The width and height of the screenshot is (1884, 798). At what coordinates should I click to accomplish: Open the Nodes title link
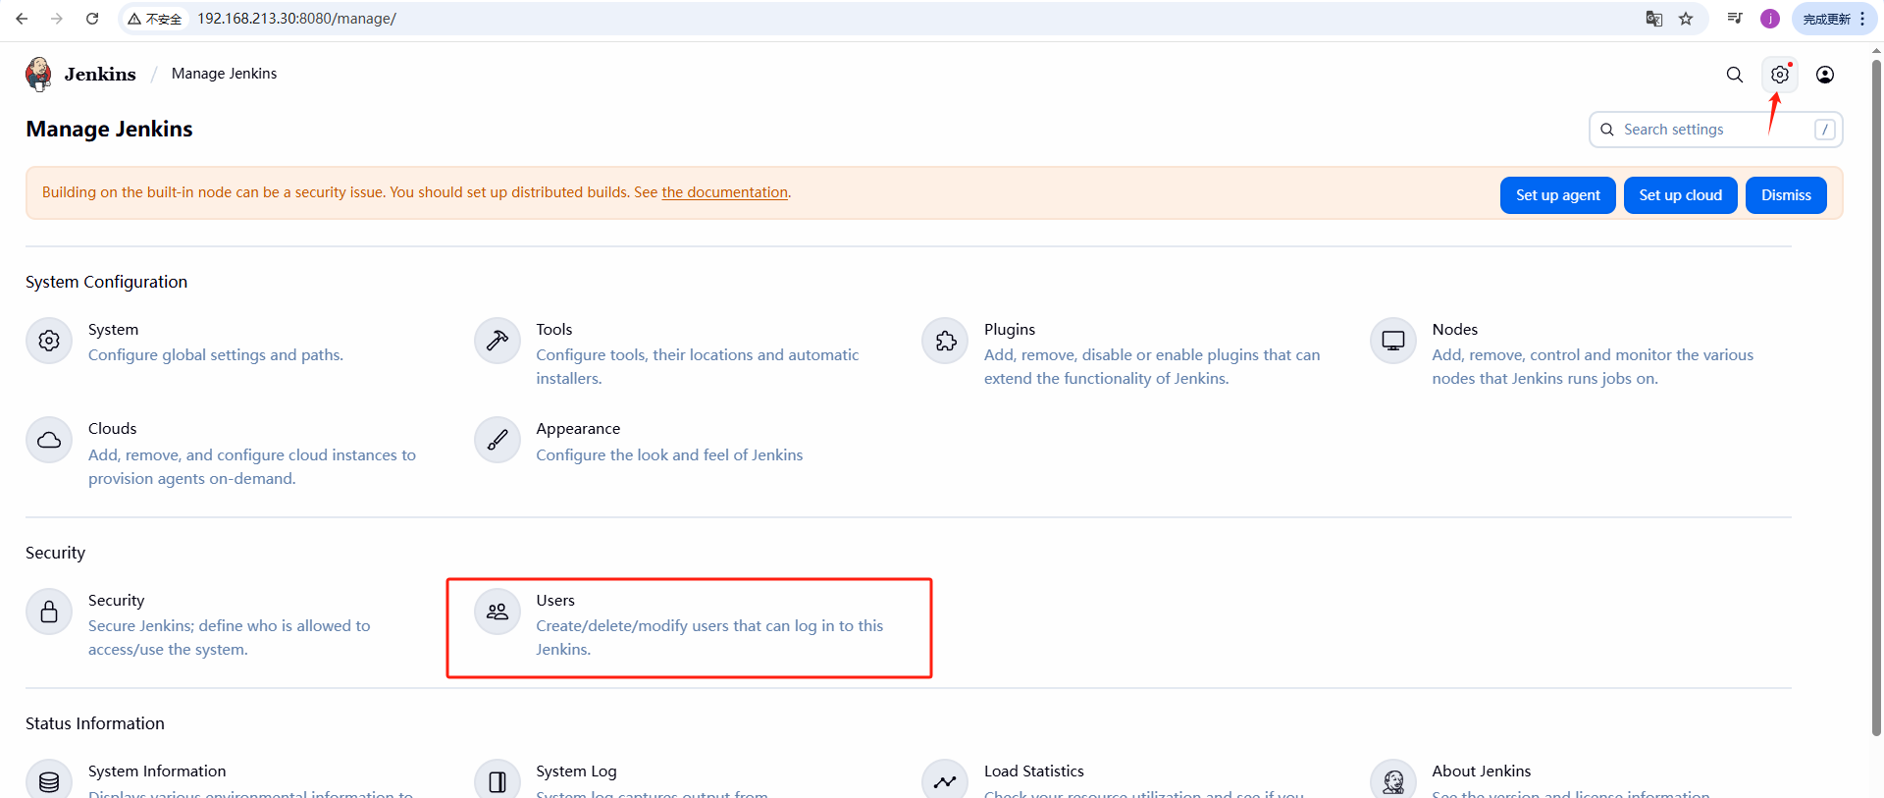pos(1454,330)
